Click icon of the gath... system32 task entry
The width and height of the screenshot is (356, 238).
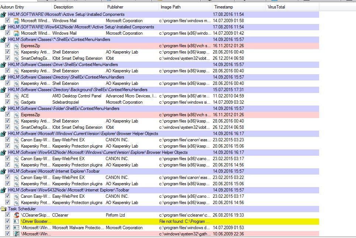tap(16, 234)
